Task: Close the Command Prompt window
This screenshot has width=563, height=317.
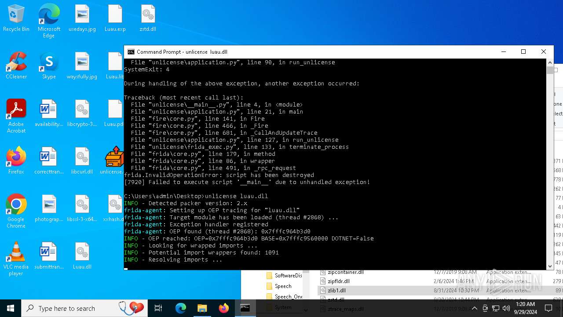Action: pos(544,52)
